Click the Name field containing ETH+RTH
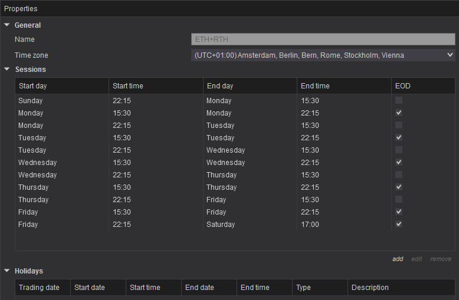Viewport: 459px width, 300px height. (323, 39)
